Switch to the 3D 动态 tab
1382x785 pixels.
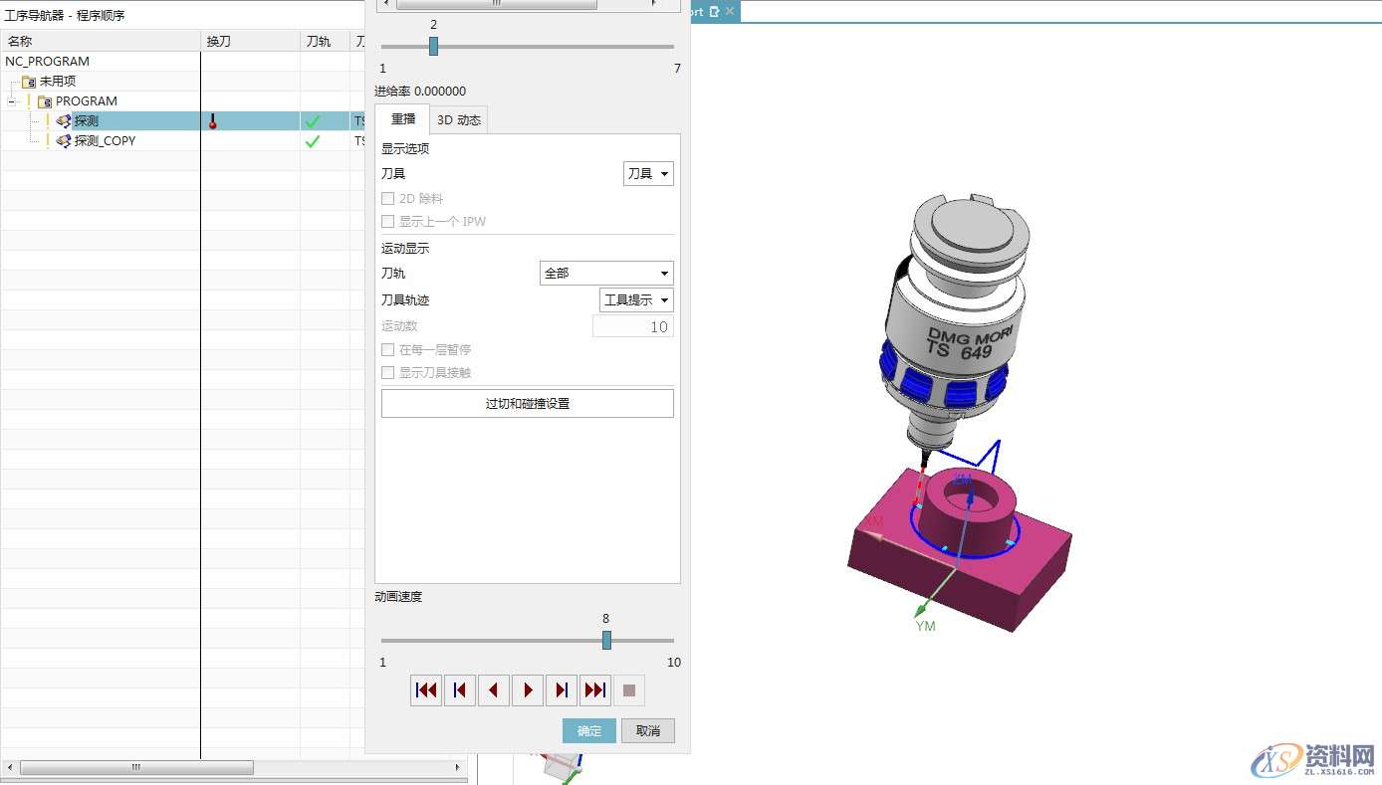click(x=458, y=120)
